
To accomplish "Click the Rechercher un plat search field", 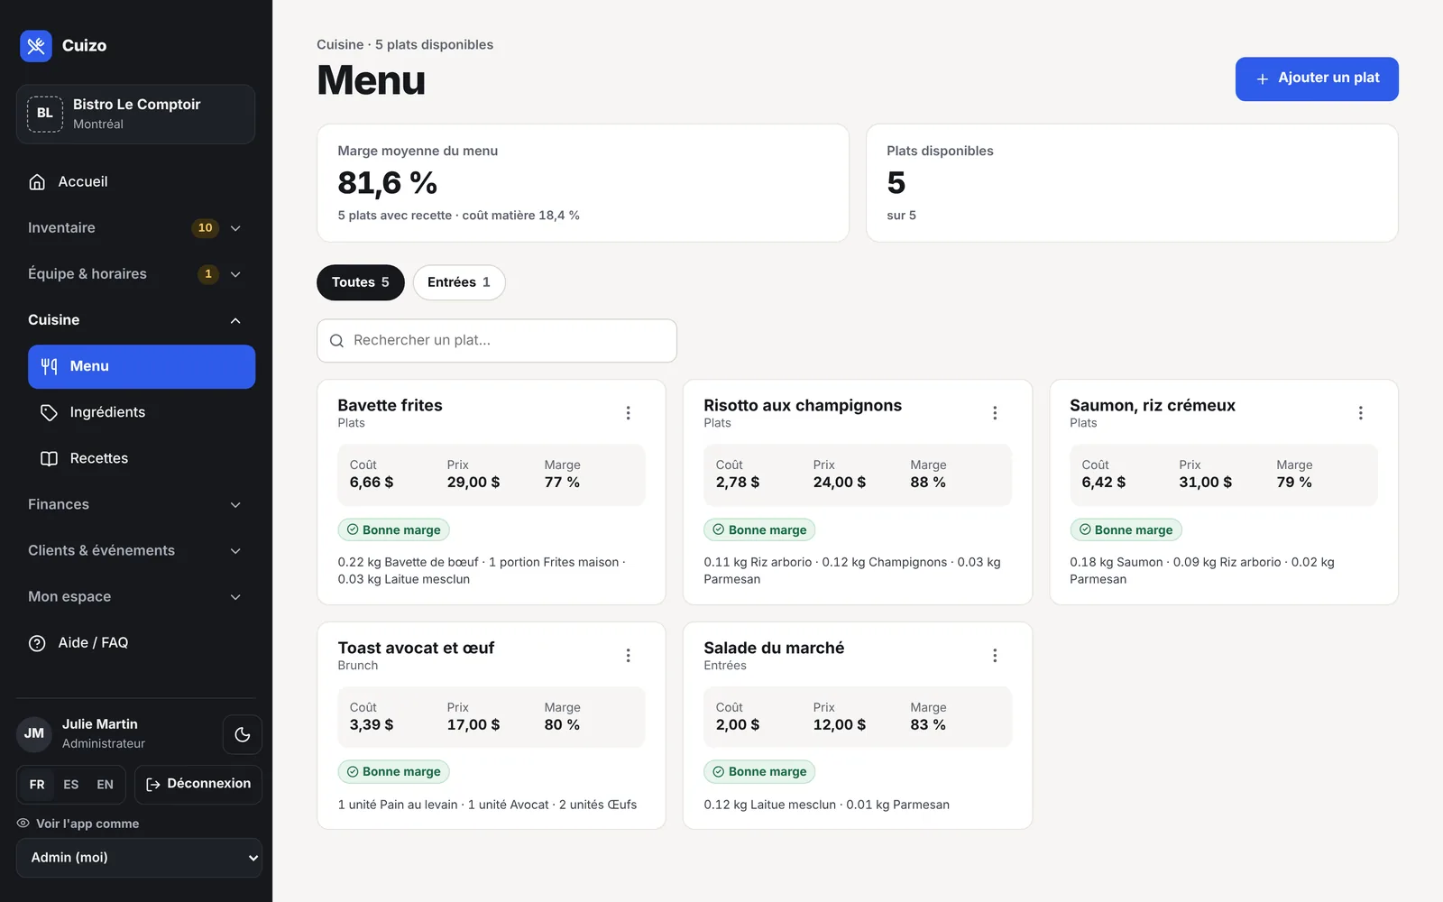I will [x=497, y=341].
